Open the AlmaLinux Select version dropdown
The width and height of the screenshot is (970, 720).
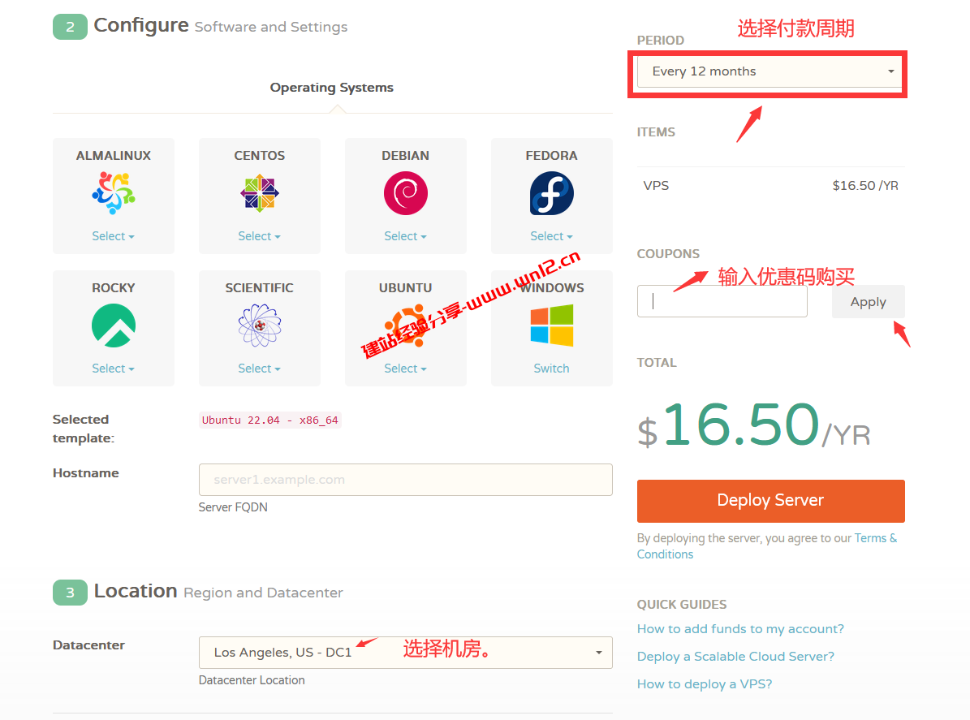(113, 235)
